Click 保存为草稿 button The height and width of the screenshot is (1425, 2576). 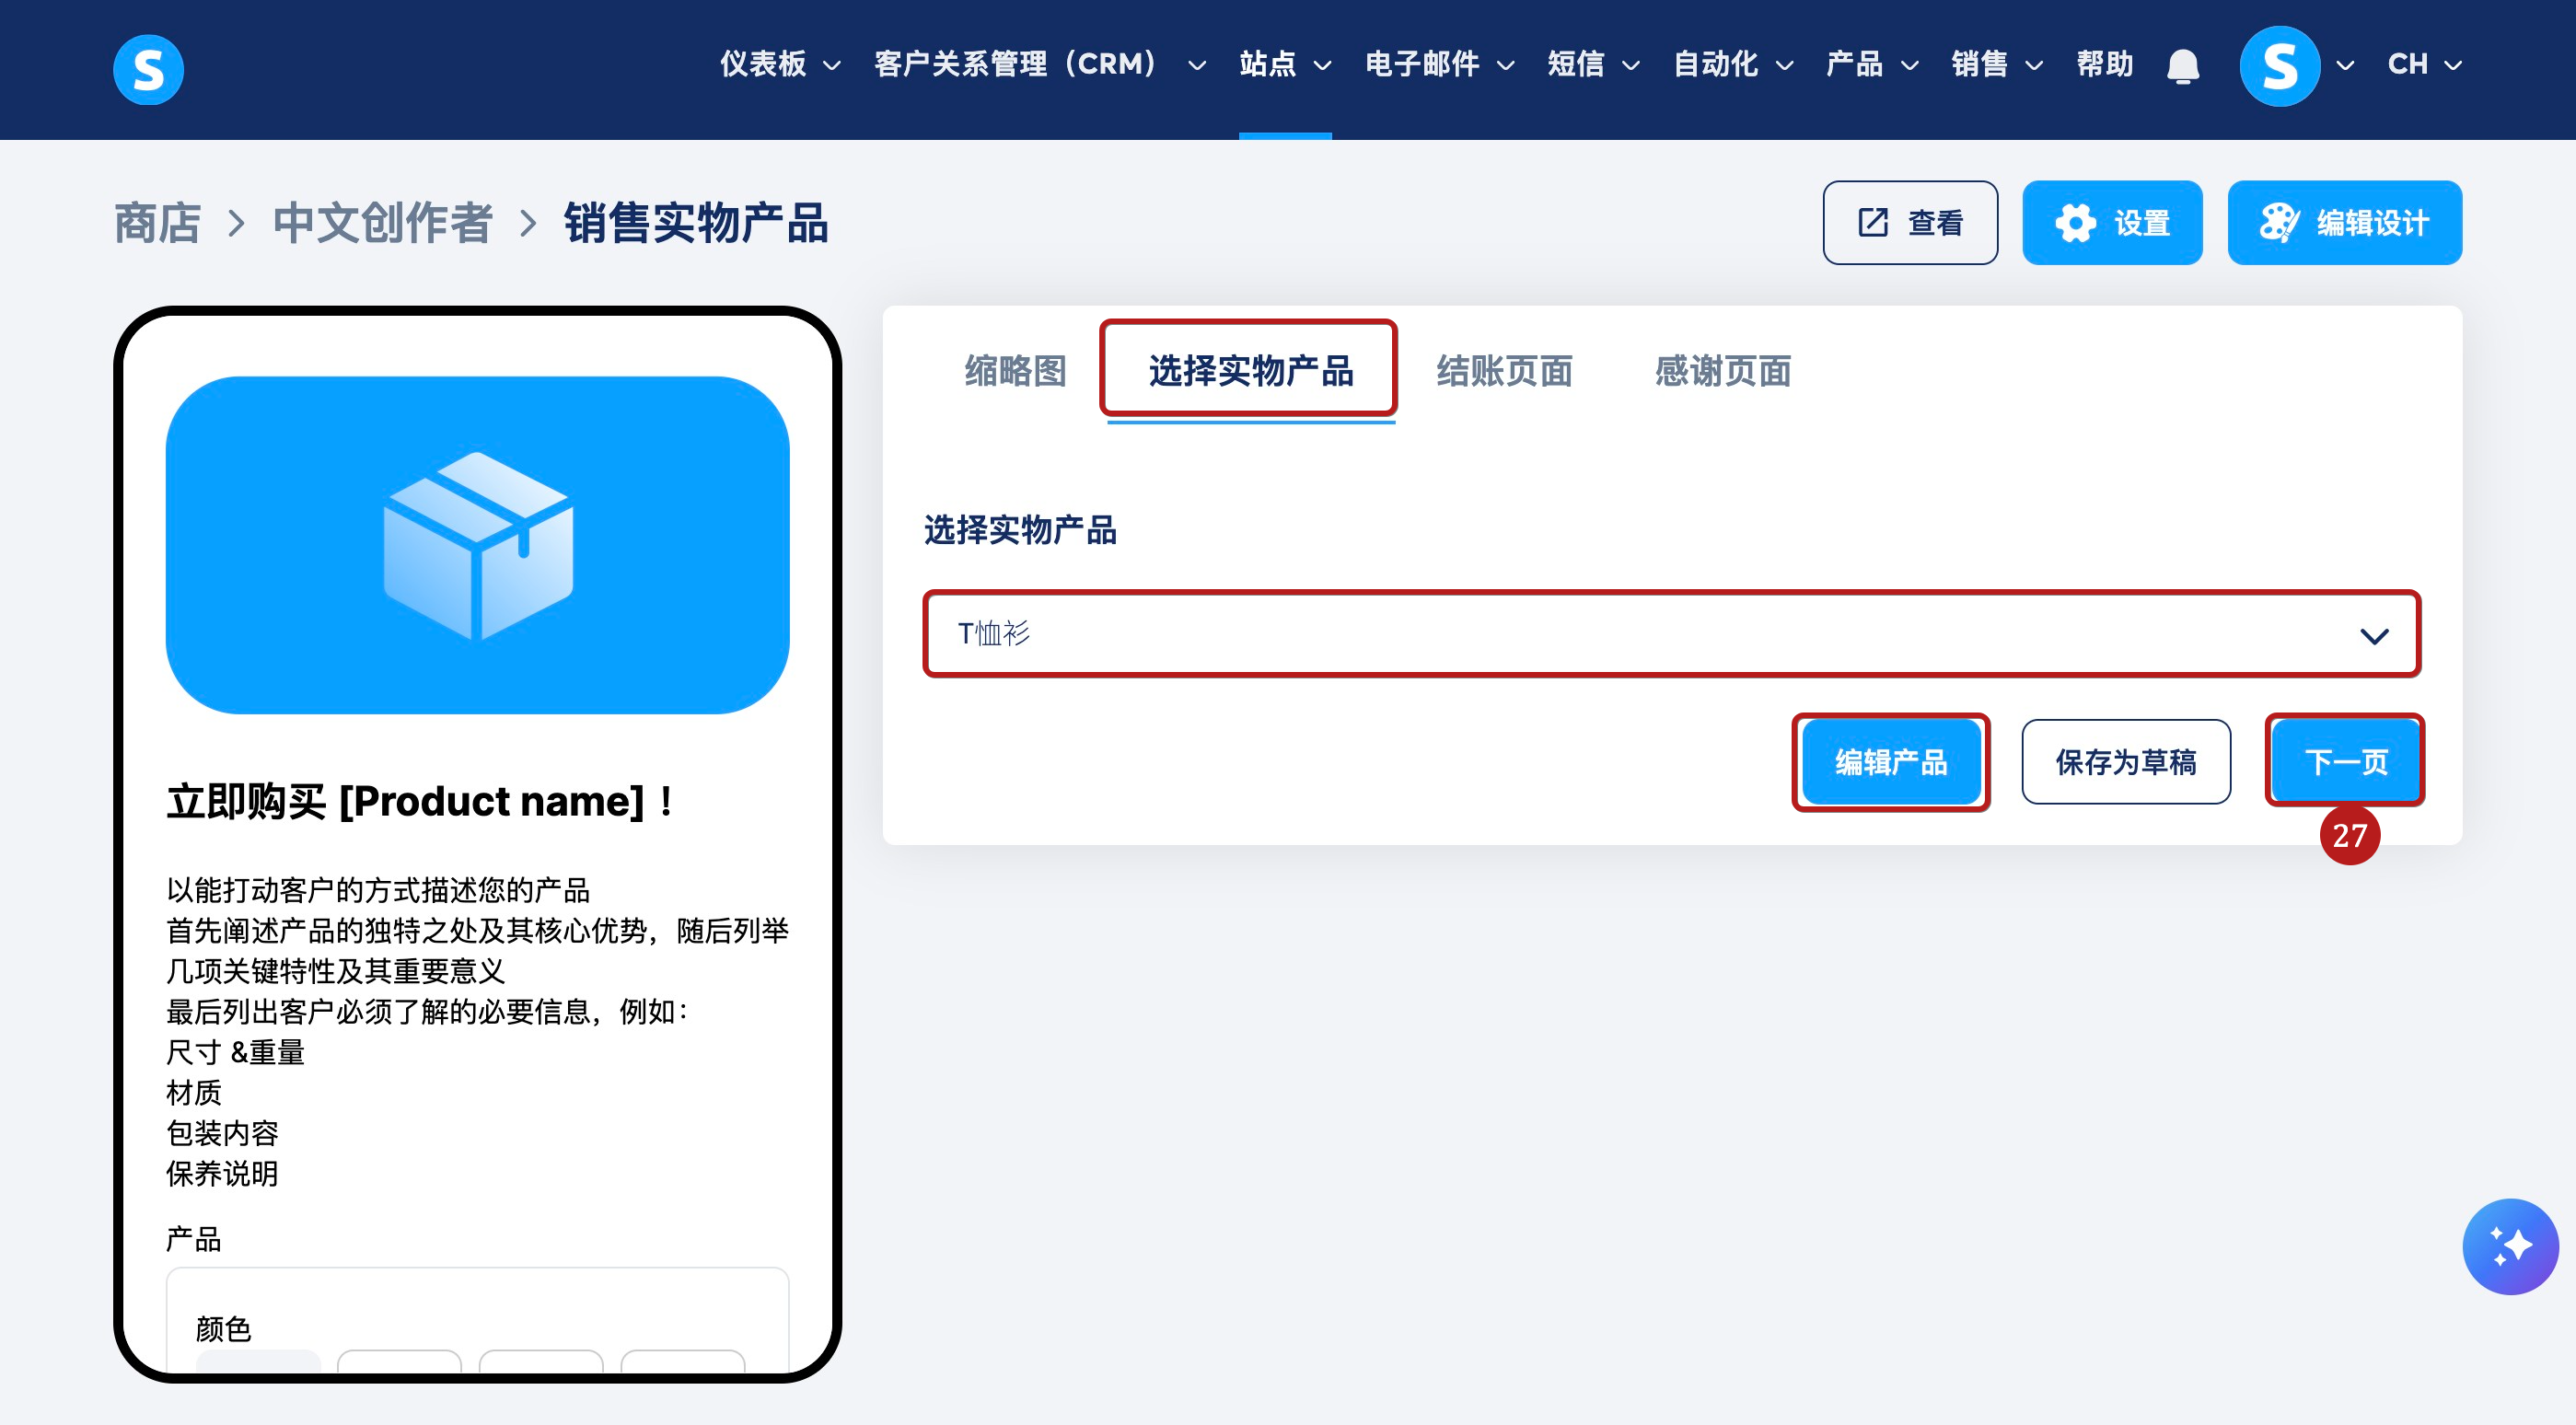point(2125,762)
